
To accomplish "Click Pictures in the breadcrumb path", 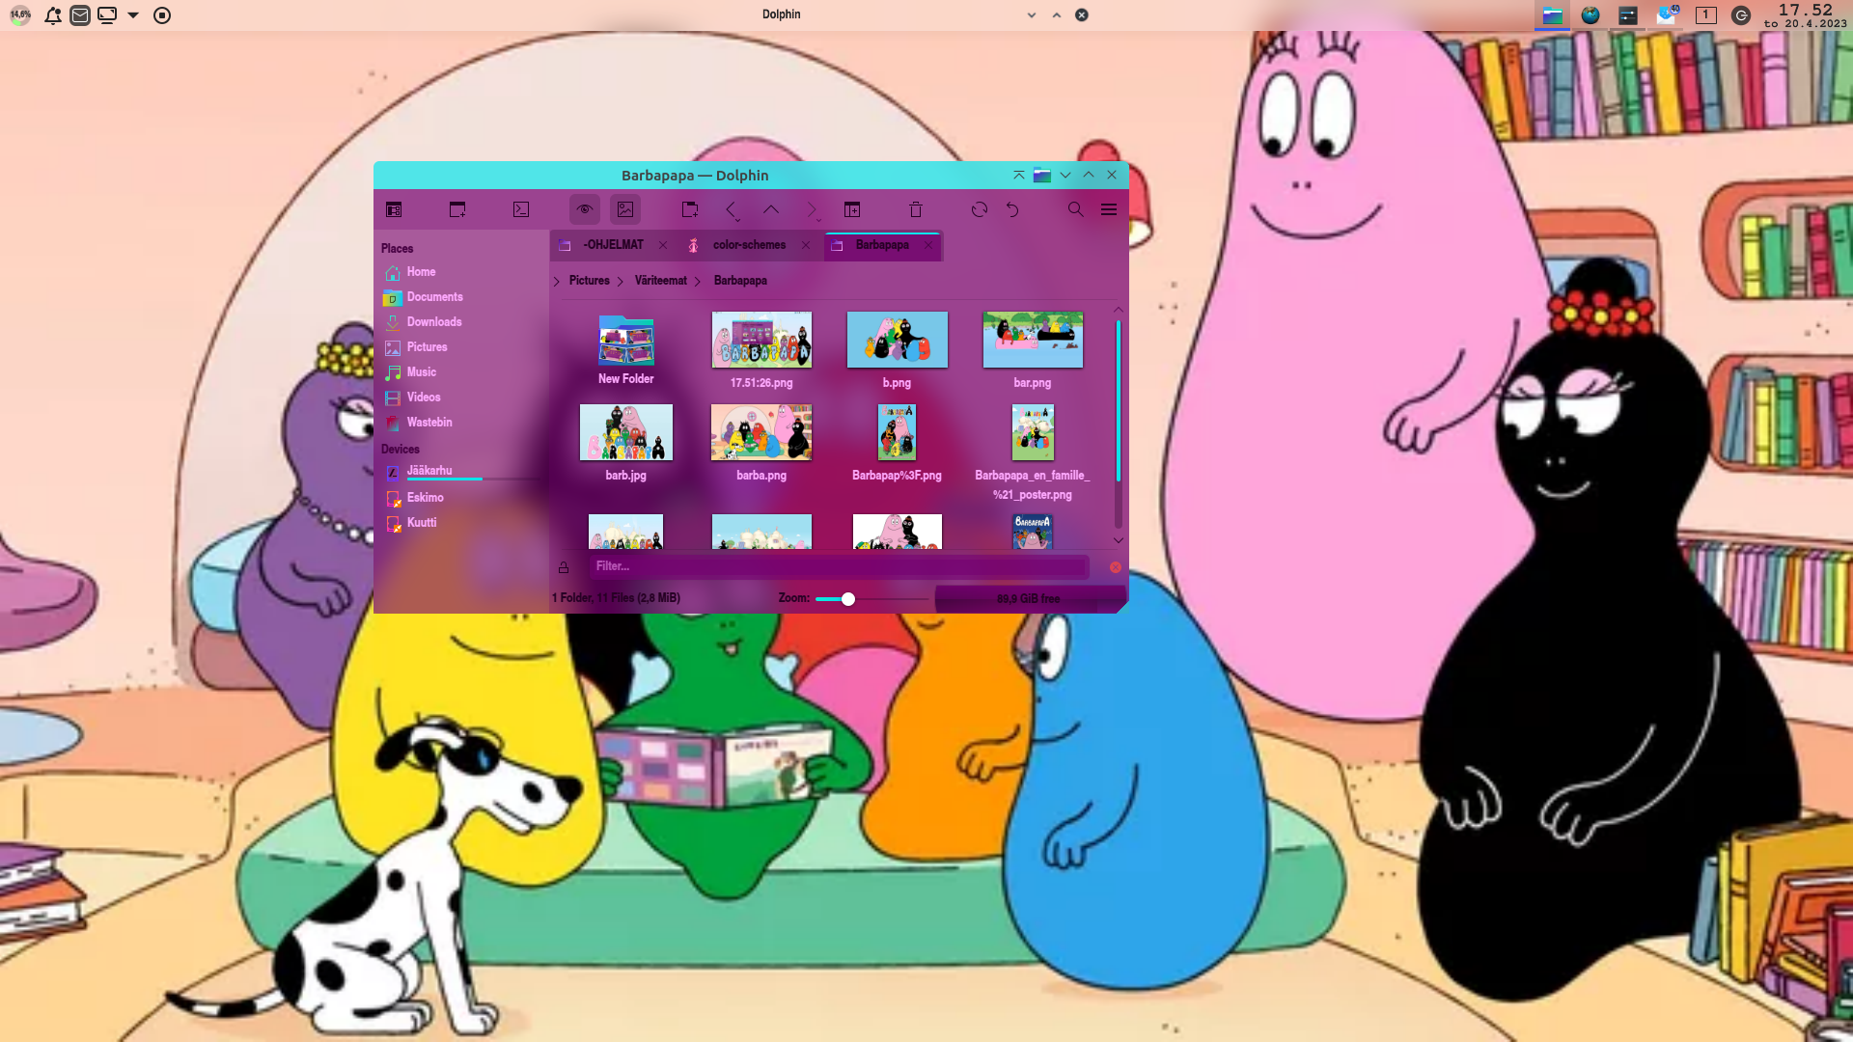I will click(590, 281).
